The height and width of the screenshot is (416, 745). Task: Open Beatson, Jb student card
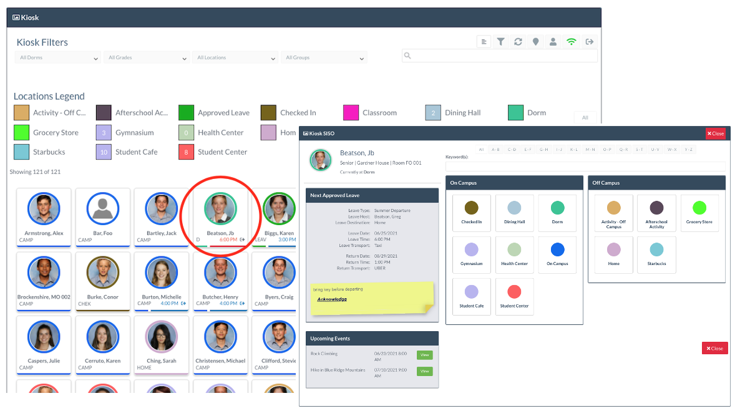click(x=220, y=217)
